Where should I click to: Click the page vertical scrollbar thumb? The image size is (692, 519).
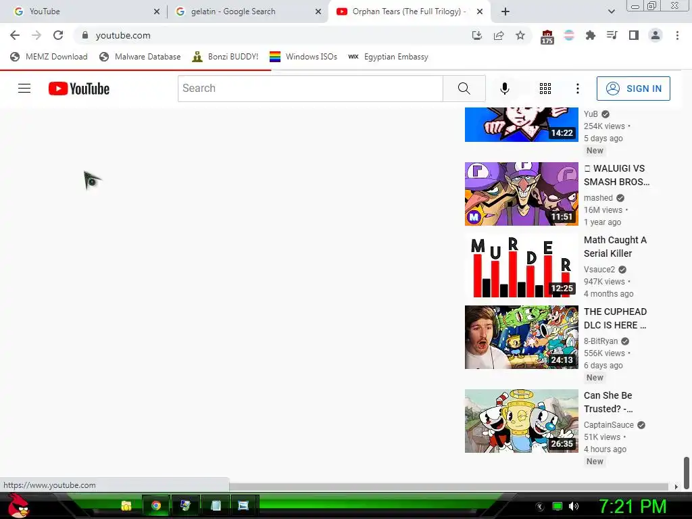pos(687,473)
